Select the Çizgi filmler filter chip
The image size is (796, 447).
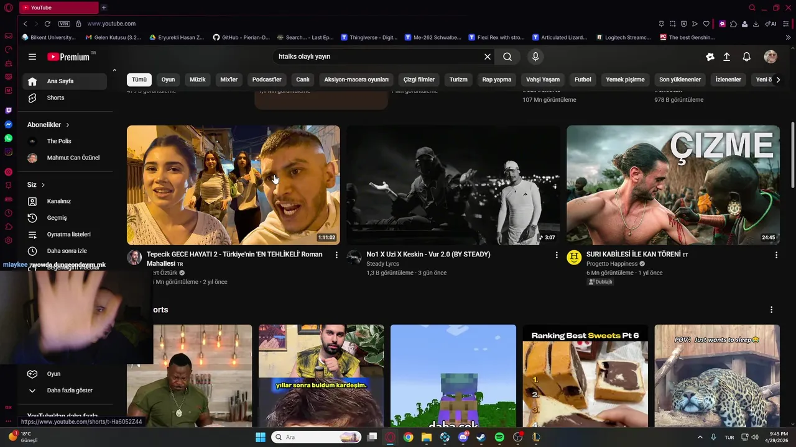click(x=419, y=79)
